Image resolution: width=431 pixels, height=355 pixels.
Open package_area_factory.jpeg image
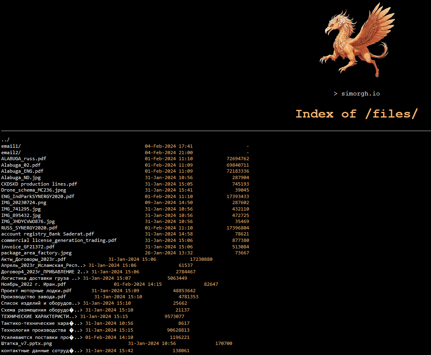coord(36,253)
